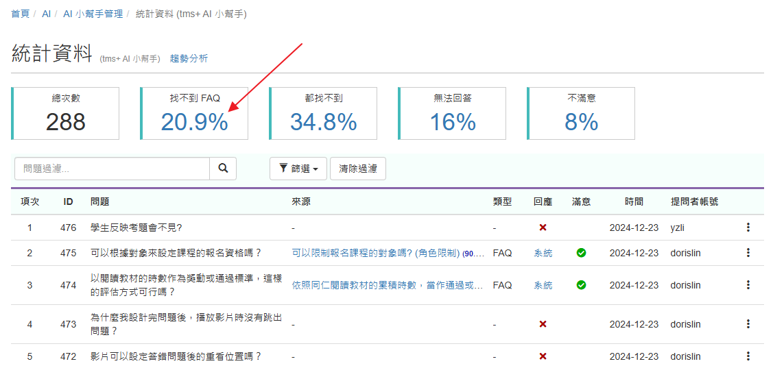The width and height of the screenshot is (773, 368).
Task: Open the three-dot menu for ID 474
Action: tap(748, 285)
